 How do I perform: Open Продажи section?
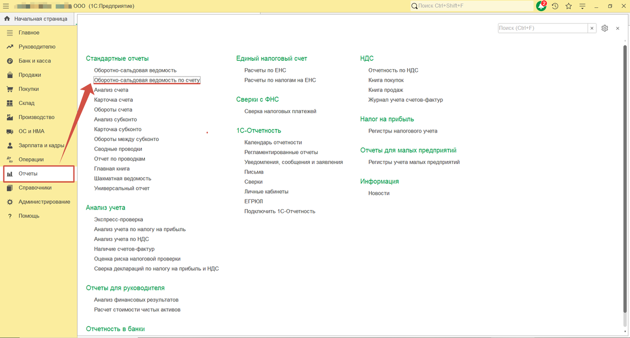(x=30, y=75)
